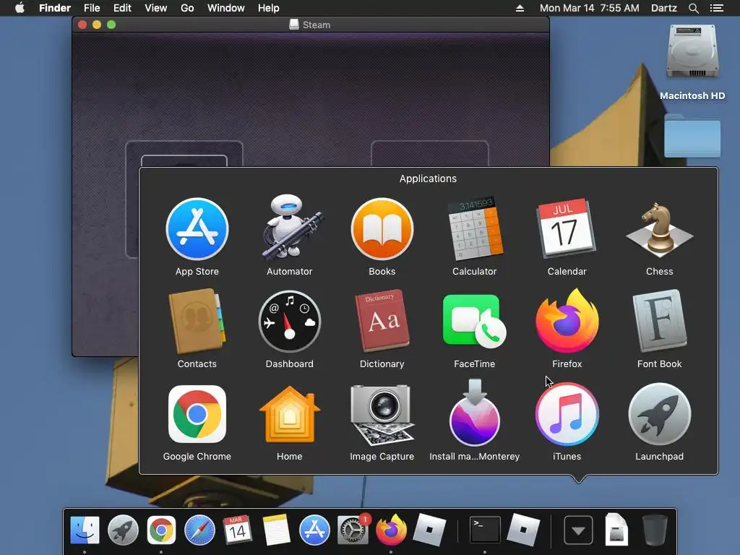
Task: Click Finder icon in the Dock
Action: pos(85,530)
